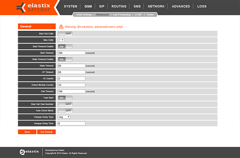Open the SYSTEM menu

point(70,6)
